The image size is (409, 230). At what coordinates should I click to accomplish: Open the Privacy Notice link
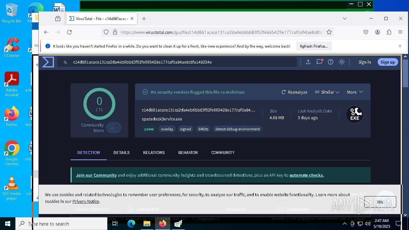86,201
